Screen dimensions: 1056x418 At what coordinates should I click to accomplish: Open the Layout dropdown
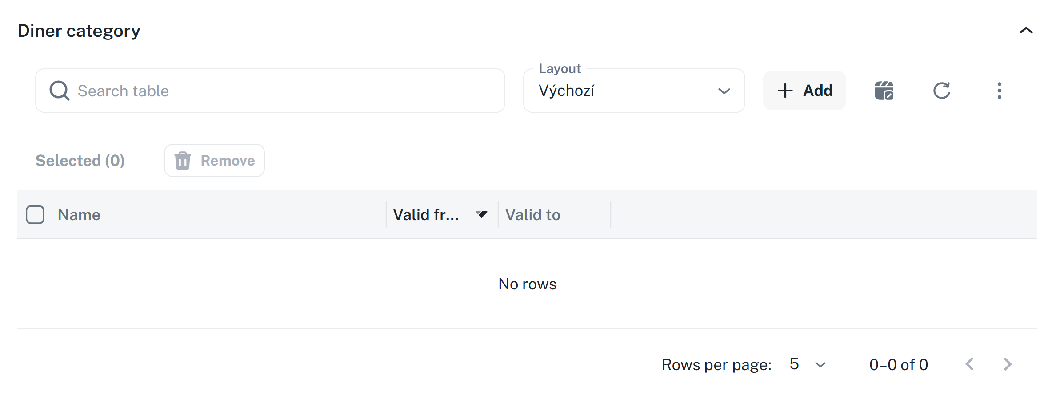pos(634,91)
